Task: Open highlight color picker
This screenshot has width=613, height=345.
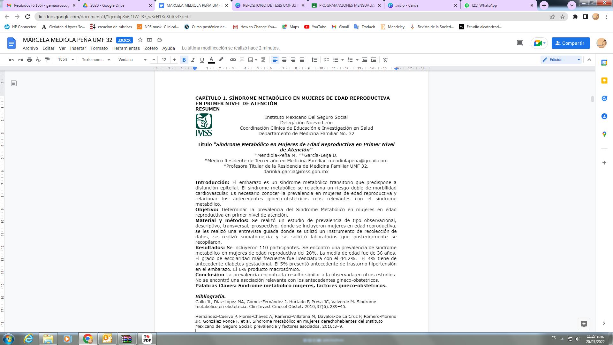Action: point(221,60)
